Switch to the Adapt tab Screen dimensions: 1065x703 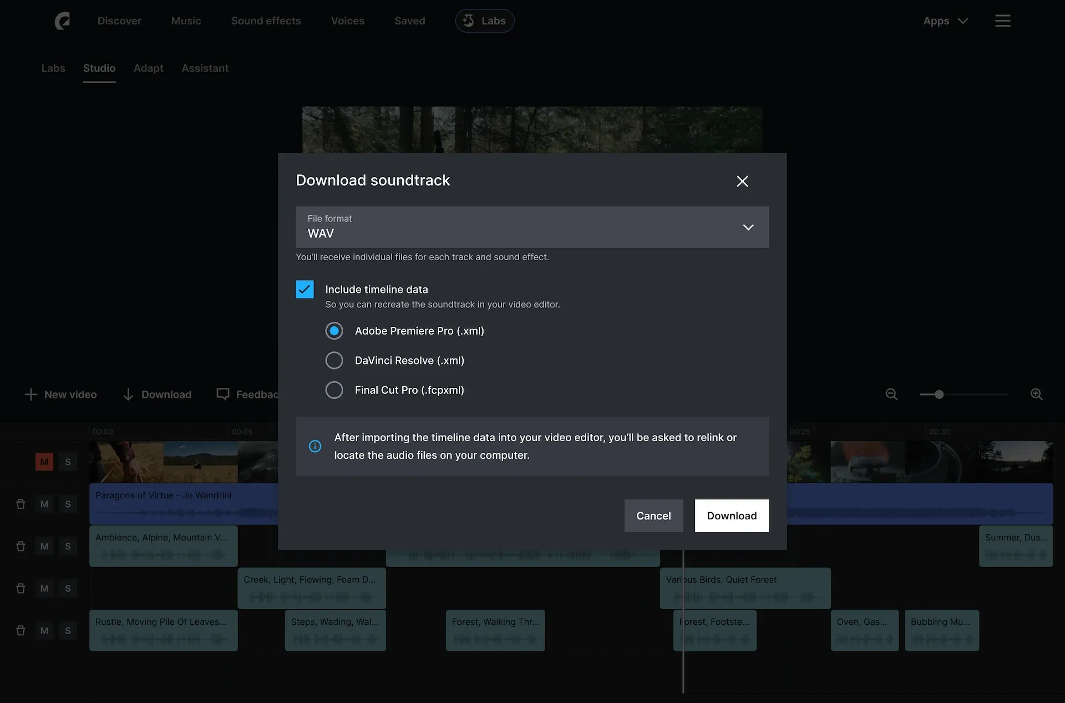(148, 68)
